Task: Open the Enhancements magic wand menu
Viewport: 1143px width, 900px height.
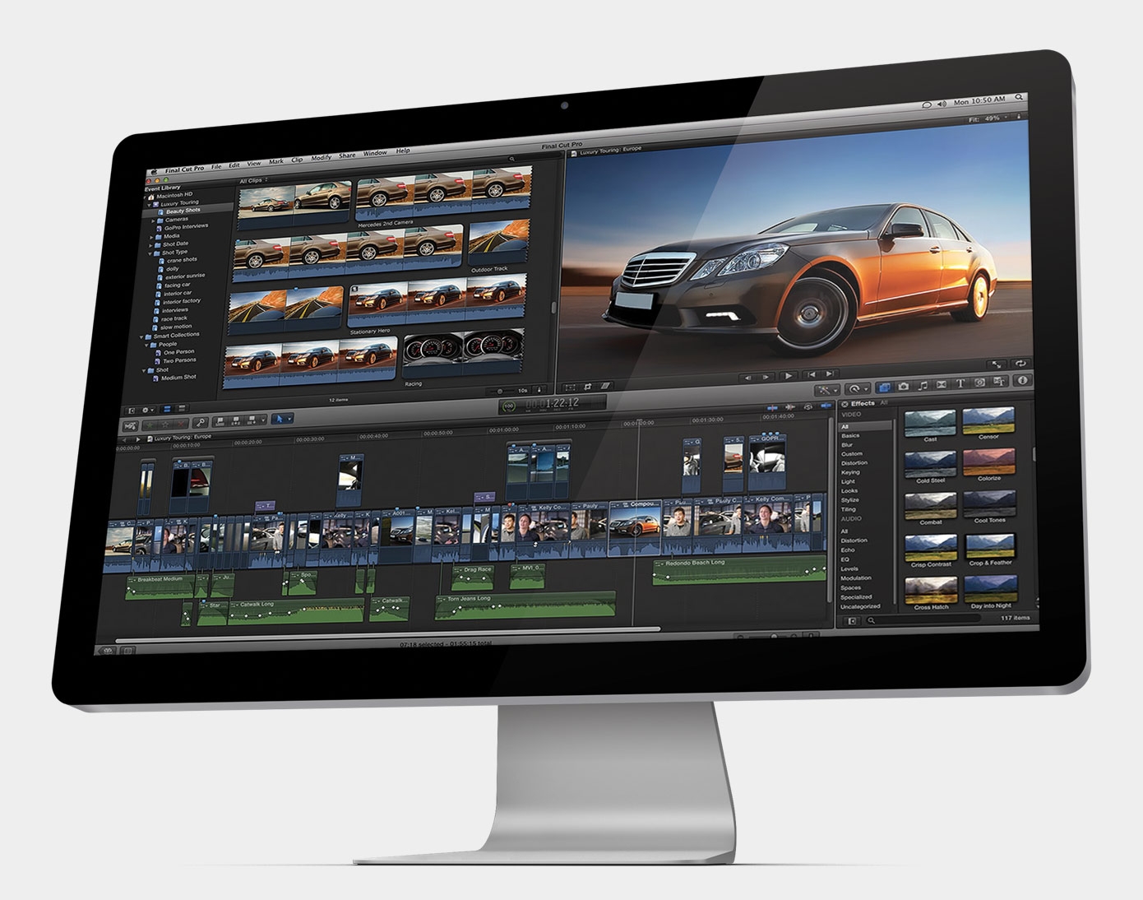Action: (x=827, y=390)
